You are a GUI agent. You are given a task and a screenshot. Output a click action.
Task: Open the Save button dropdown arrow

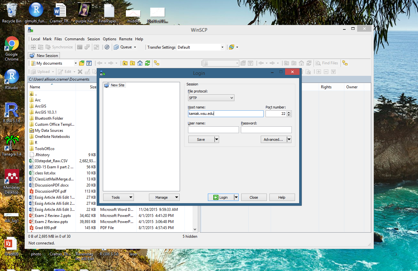tap(217, 139)
